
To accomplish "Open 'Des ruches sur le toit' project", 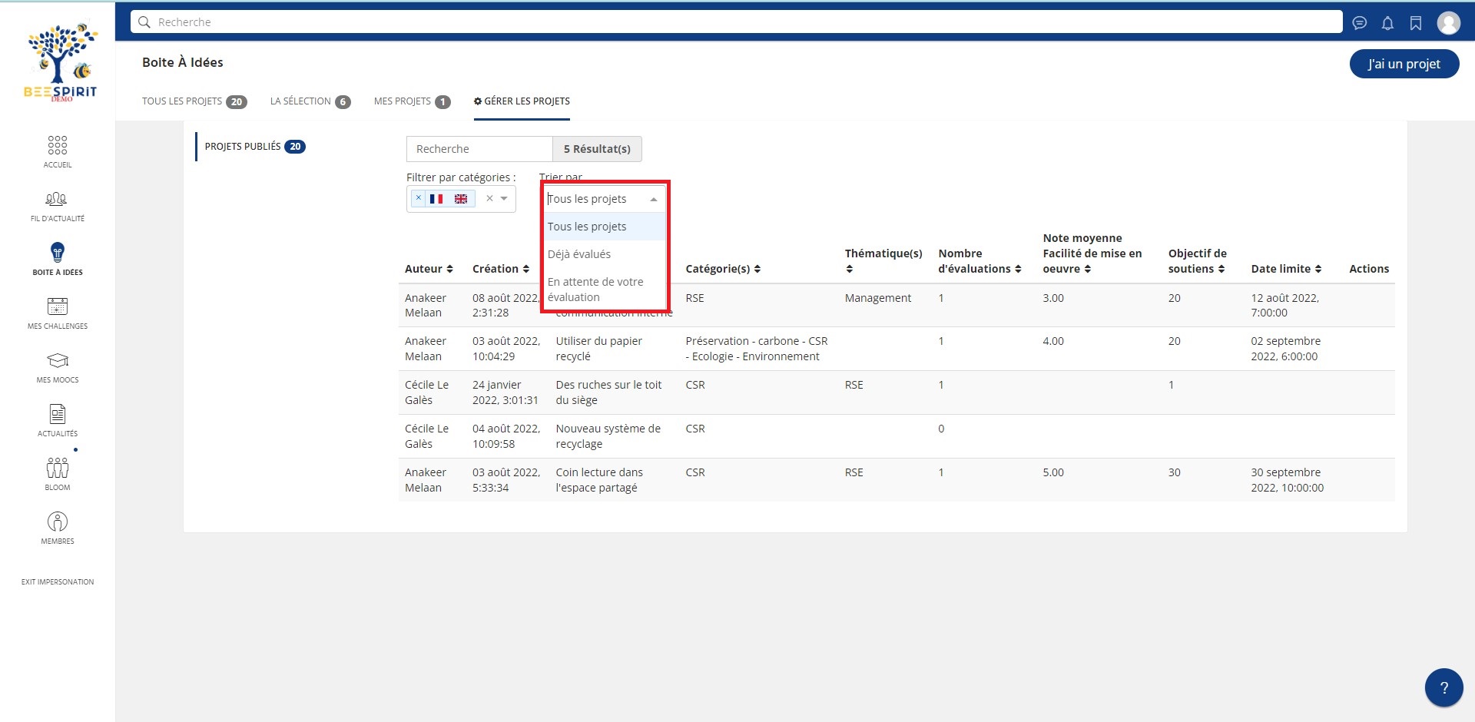I will (x=608, y=392).
